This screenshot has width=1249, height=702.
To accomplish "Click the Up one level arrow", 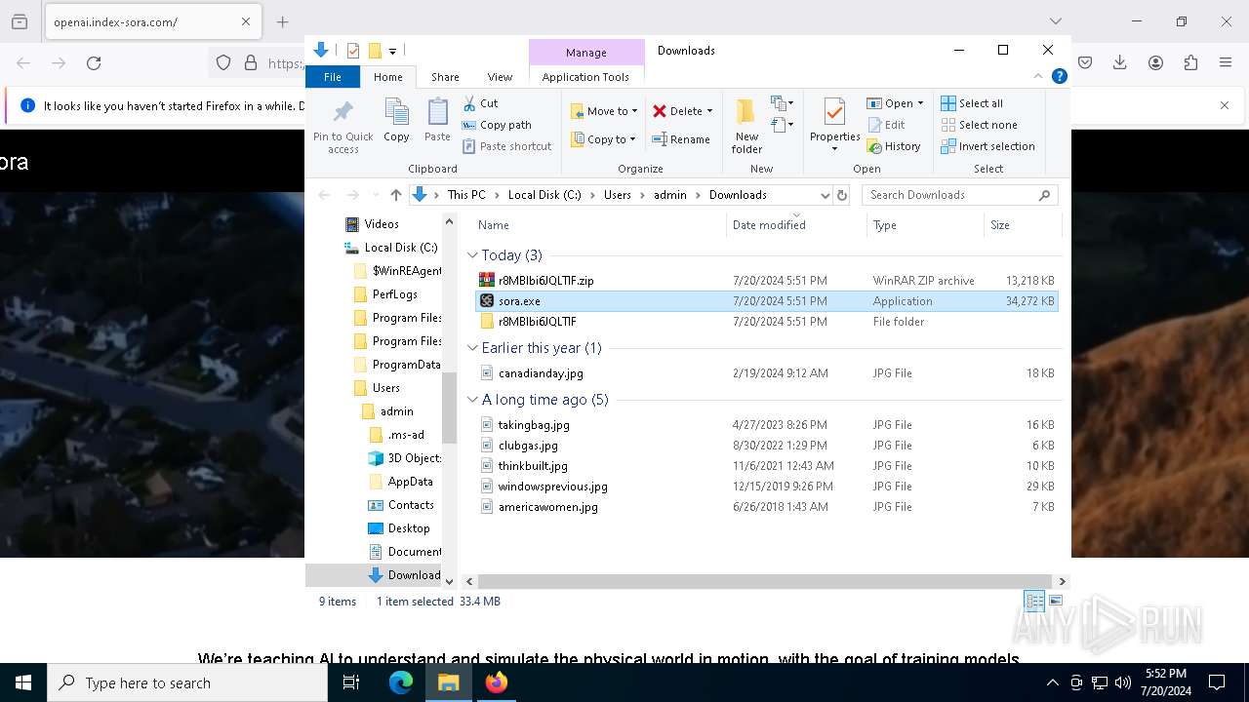I will coord(395,195).
